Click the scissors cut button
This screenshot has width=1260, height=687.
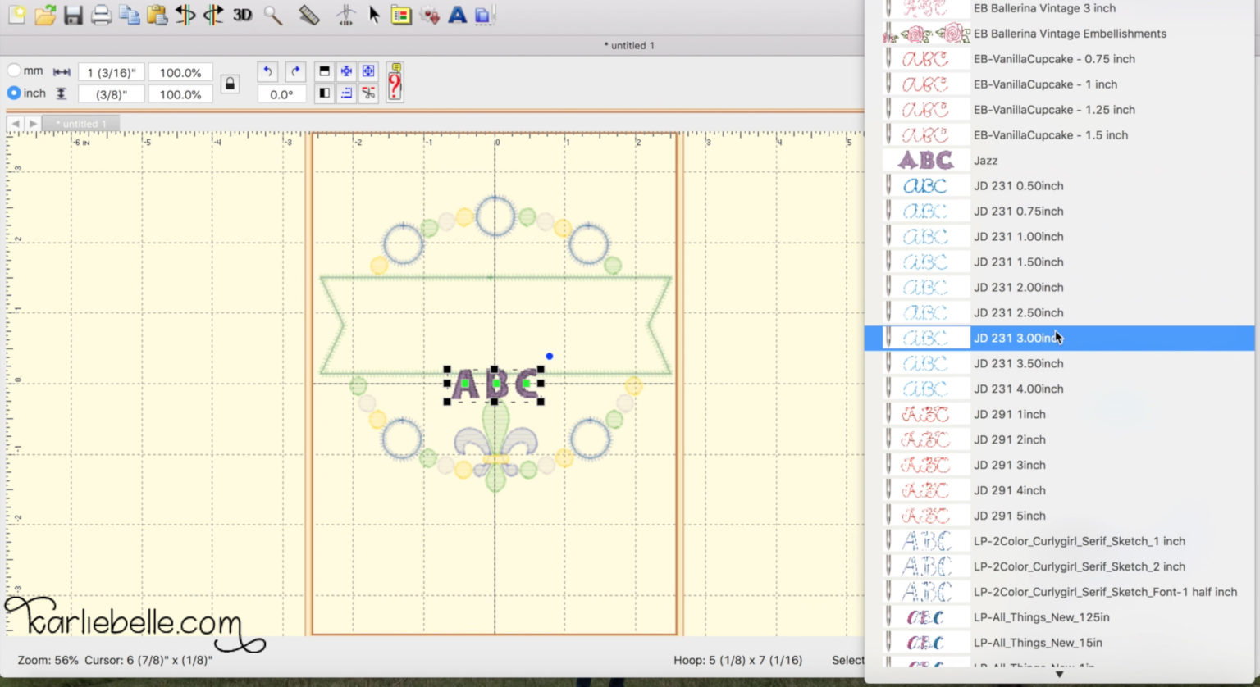point(368,93)
